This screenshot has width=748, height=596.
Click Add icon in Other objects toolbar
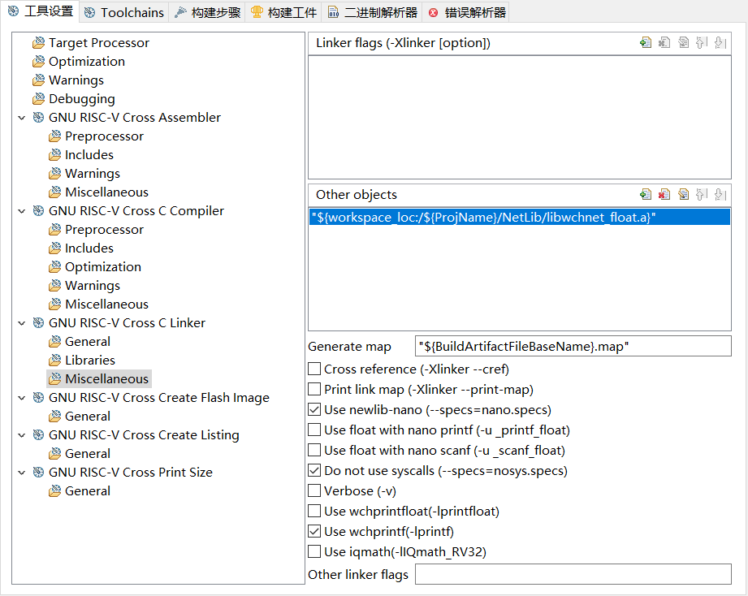pos(646,195)
